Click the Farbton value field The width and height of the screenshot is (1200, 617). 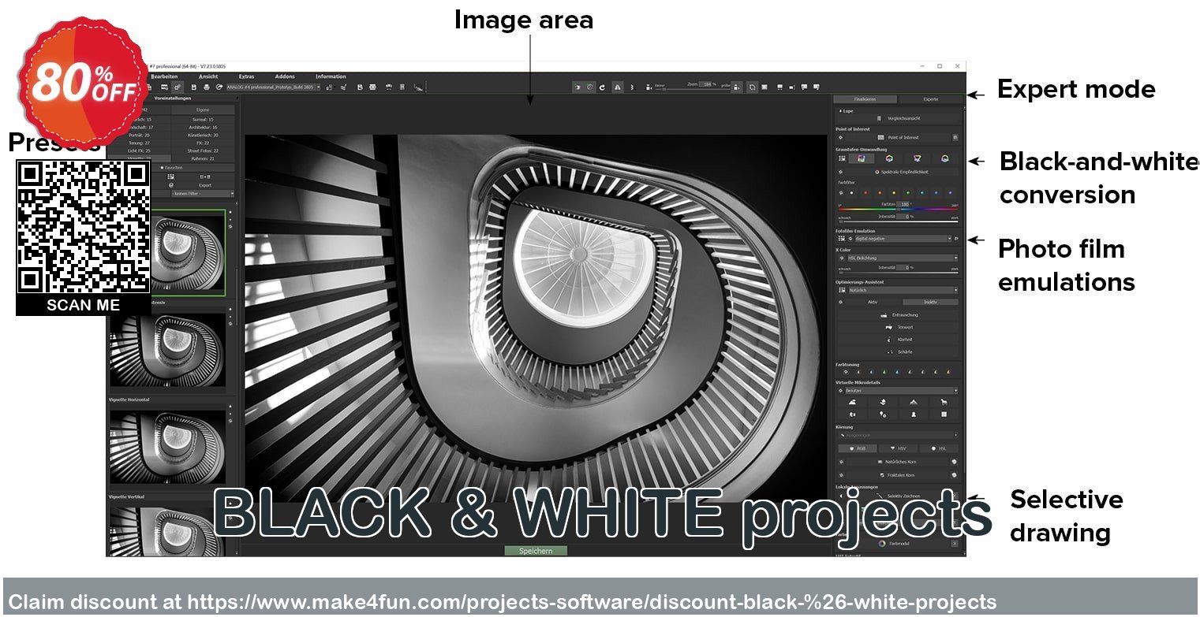click(x=903, y=204)
